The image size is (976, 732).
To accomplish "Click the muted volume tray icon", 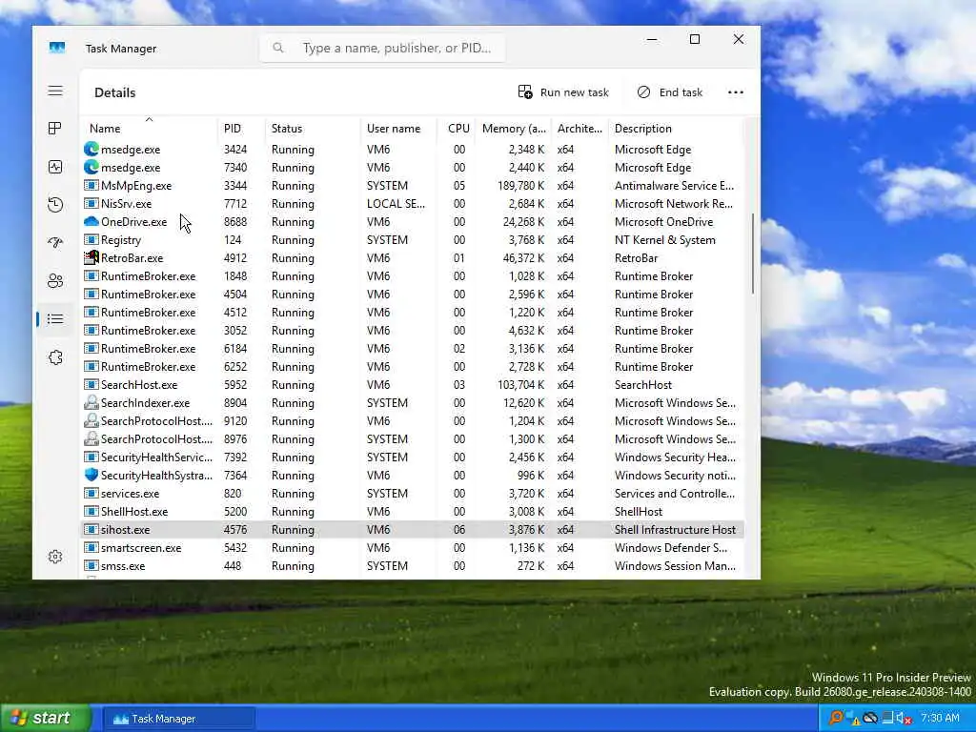I will point(904,719).
